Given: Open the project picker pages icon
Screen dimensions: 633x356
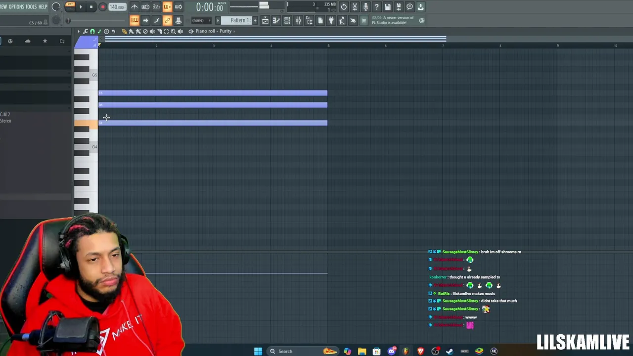Looking at the screenshot, I should pos(320,20).
